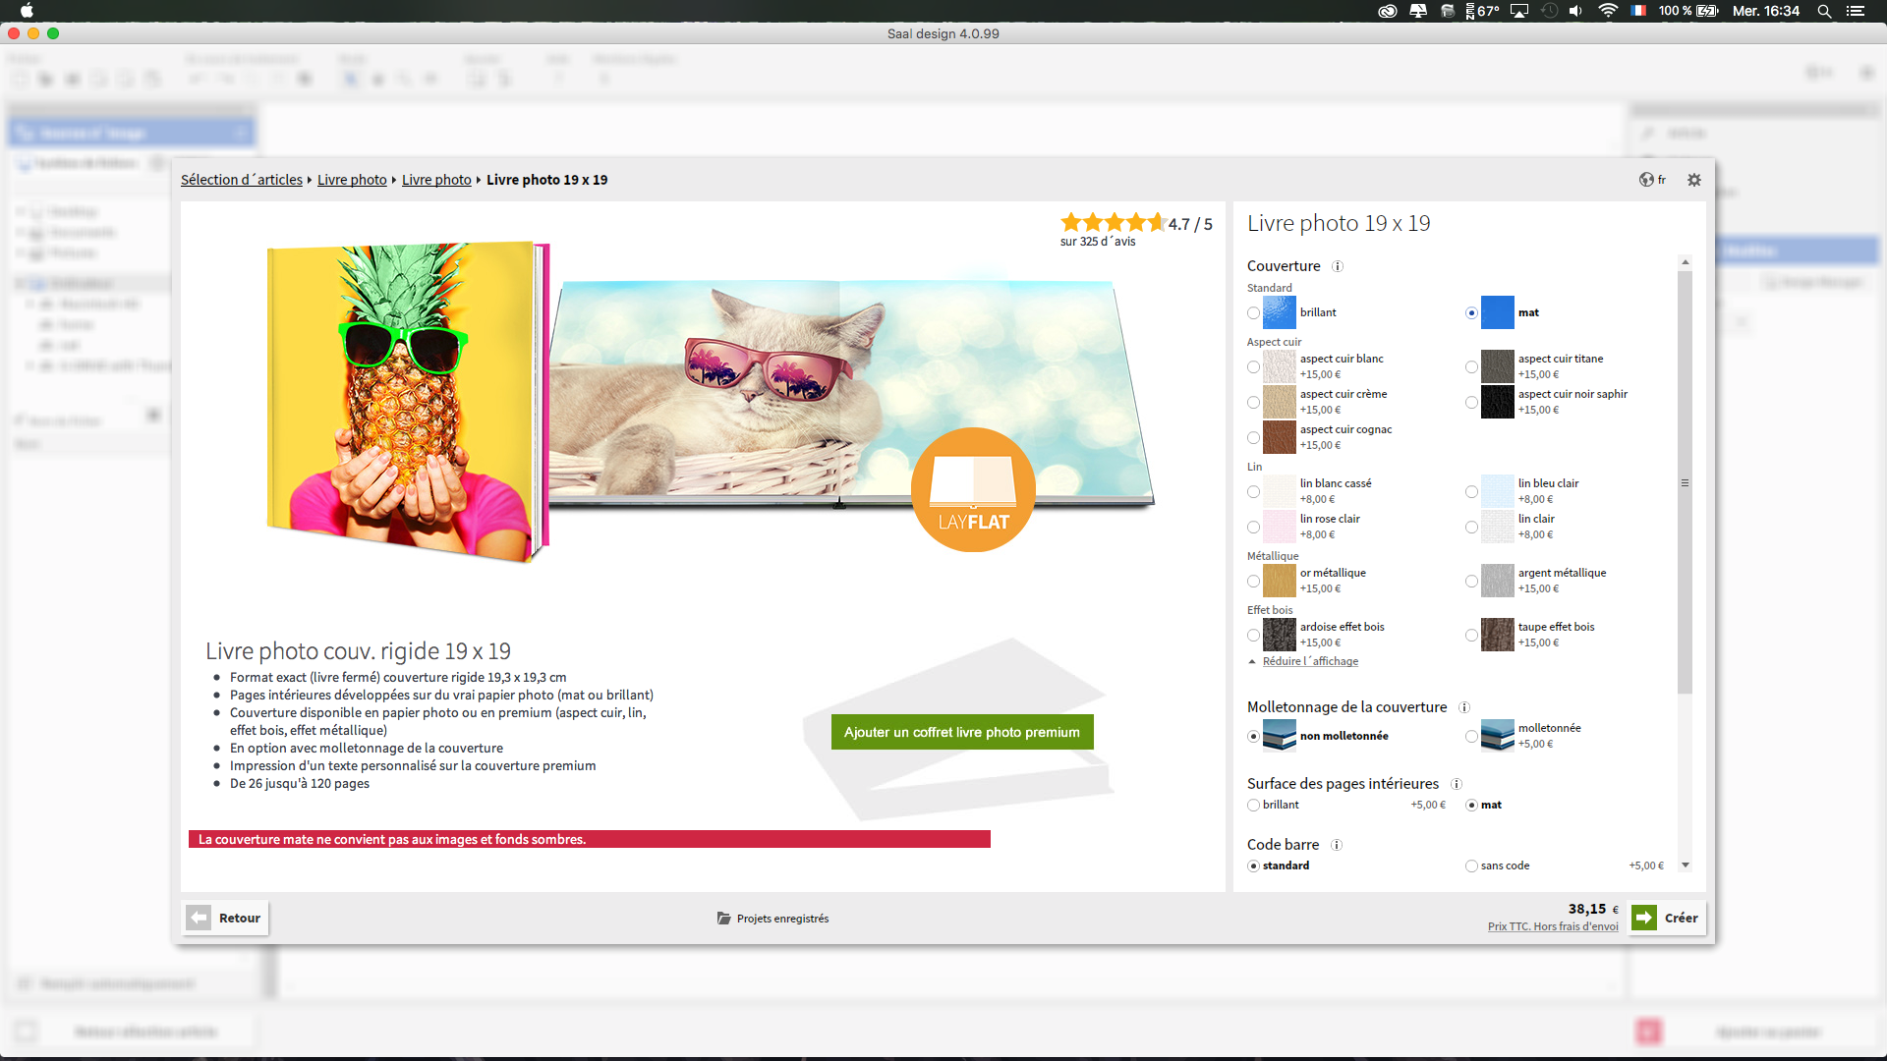Click Ajouter un coffret livre photo premium
Image resolution: width=1887 pixels, height=1061 pixels.
pyautogui.click(x=961, y=732)
